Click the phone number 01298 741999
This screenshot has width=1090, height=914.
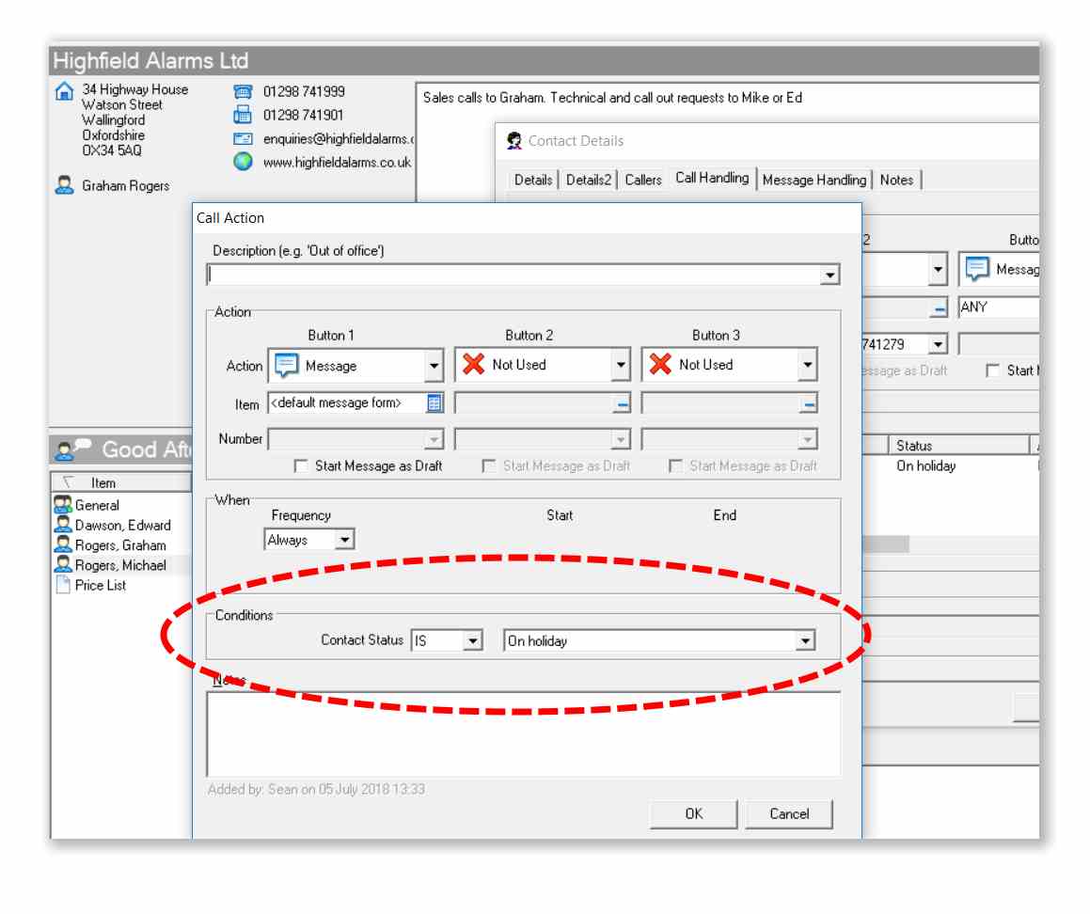point(304,92)
